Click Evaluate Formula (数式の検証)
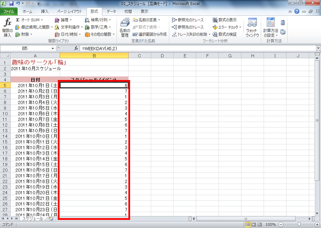Screen dimensions: 321x228 [x=225, y=34]
